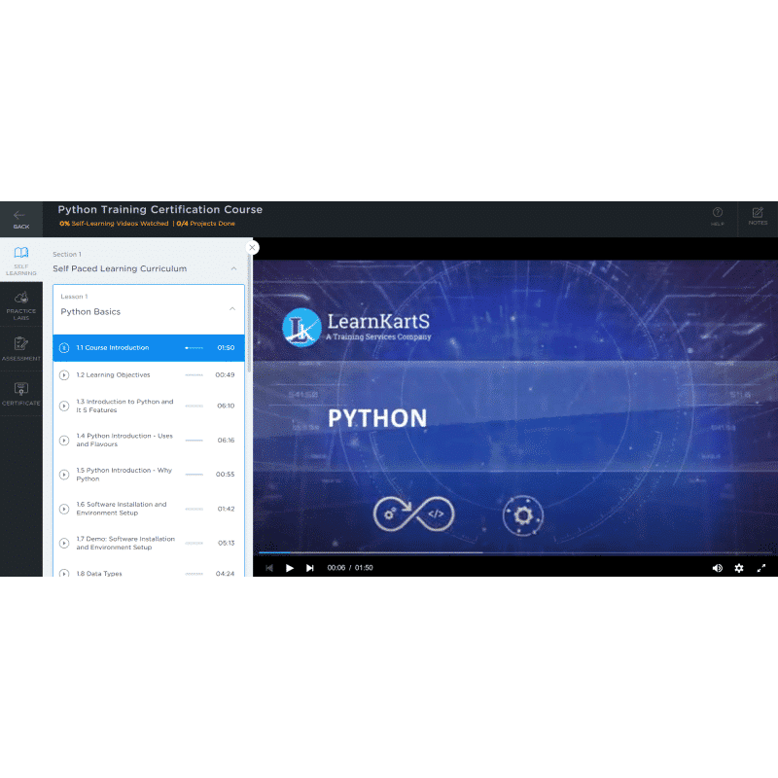Open the Assessment sidebar tab
The height and width of the screenshot is (778, 778).
pos(21,348)
